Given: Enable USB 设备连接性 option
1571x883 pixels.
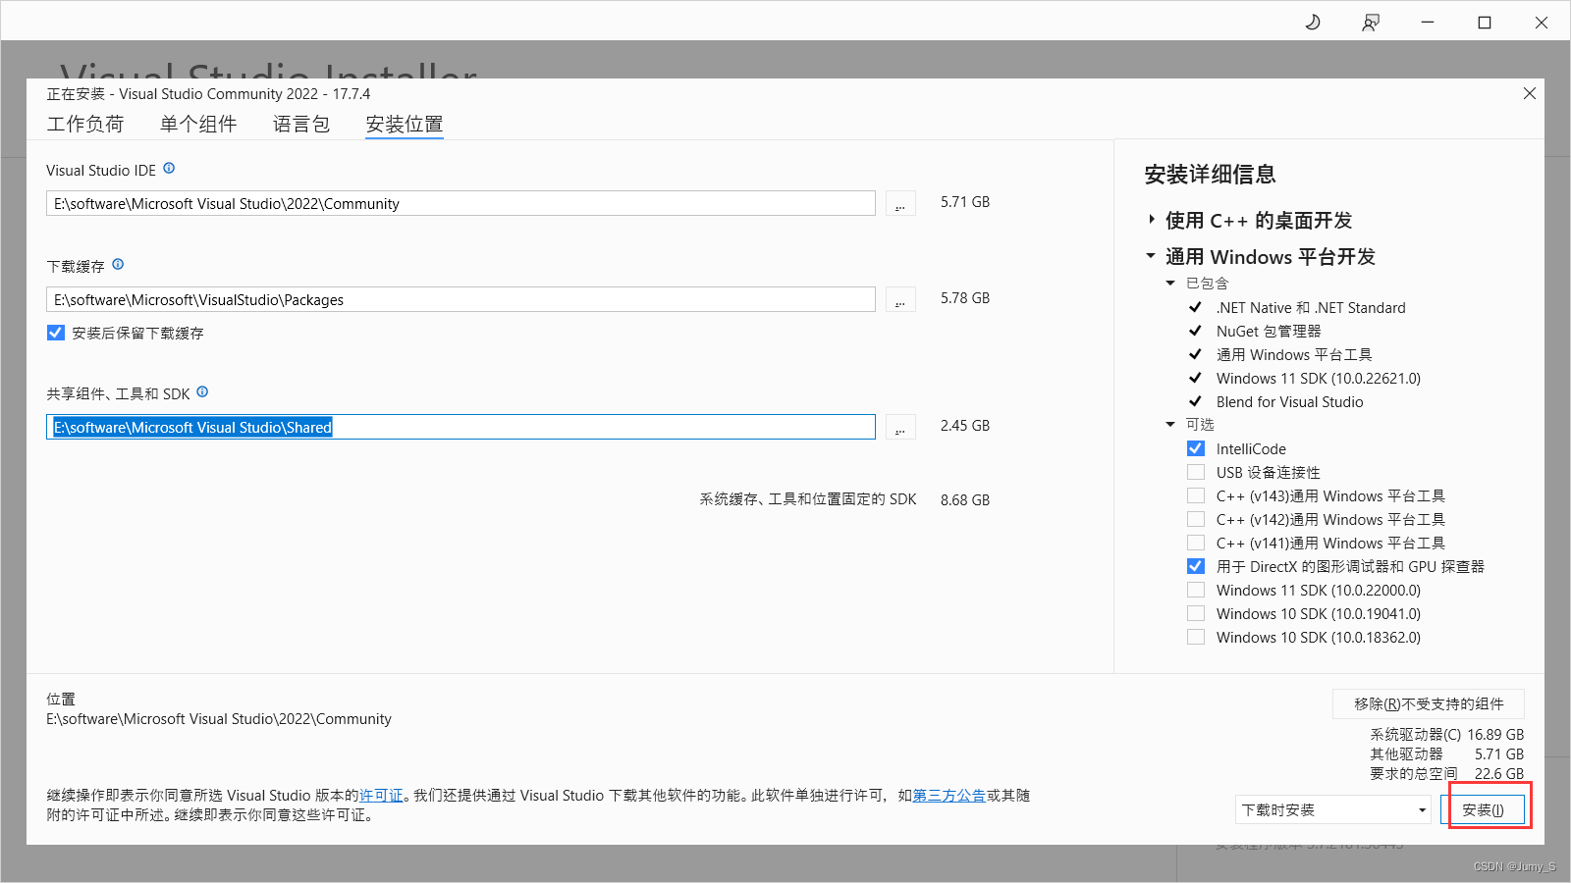Looking at the screenshot, I should [x=1196, y=472].
